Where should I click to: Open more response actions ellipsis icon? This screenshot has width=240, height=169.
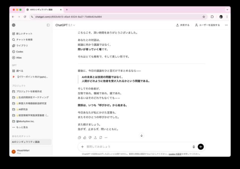106,138
